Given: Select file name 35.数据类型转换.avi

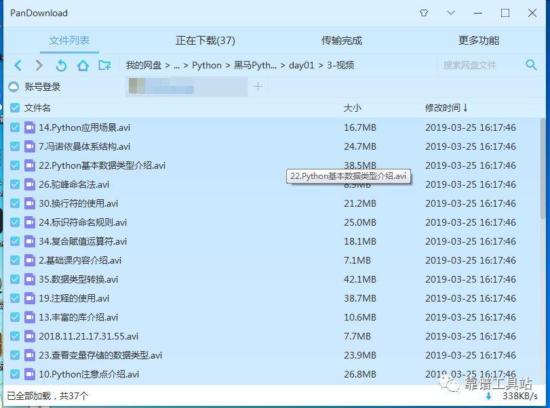Looking at the screenshot, I should coord(78,279).
